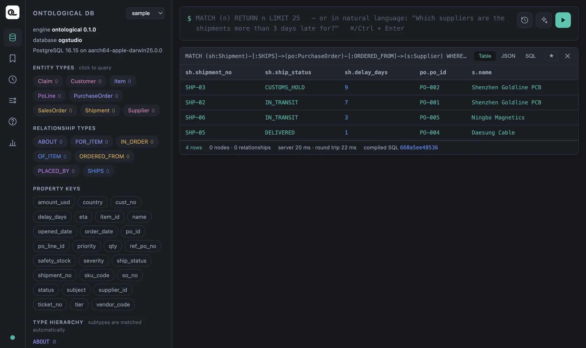This screenshot has width=586, height=348.
Task: Open the sample database dropdown
Action: 145,13
